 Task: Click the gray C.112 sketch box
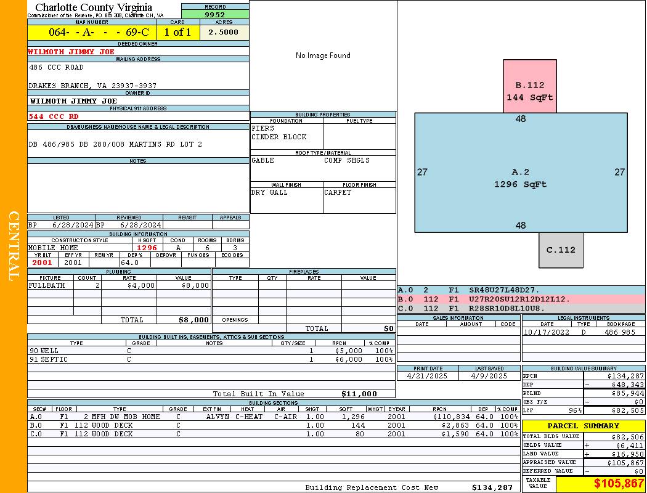(x=560, y=250)
